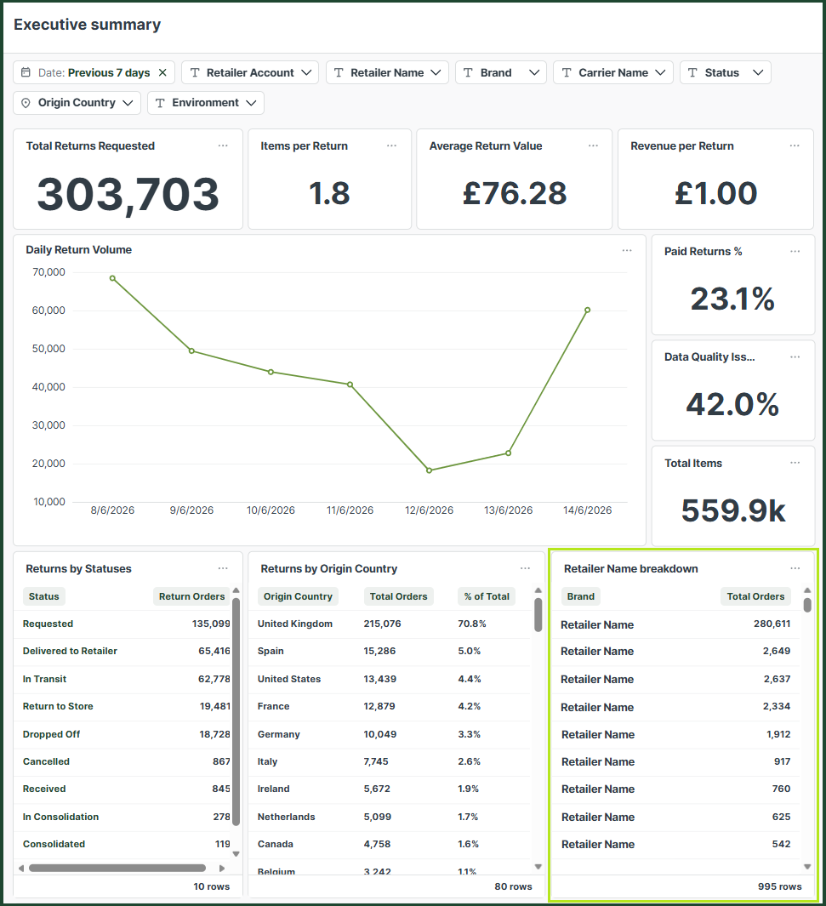Open Daily Return Volume chart options
Viewport: 826px width, 906px height.
click(x=627, y=250)
